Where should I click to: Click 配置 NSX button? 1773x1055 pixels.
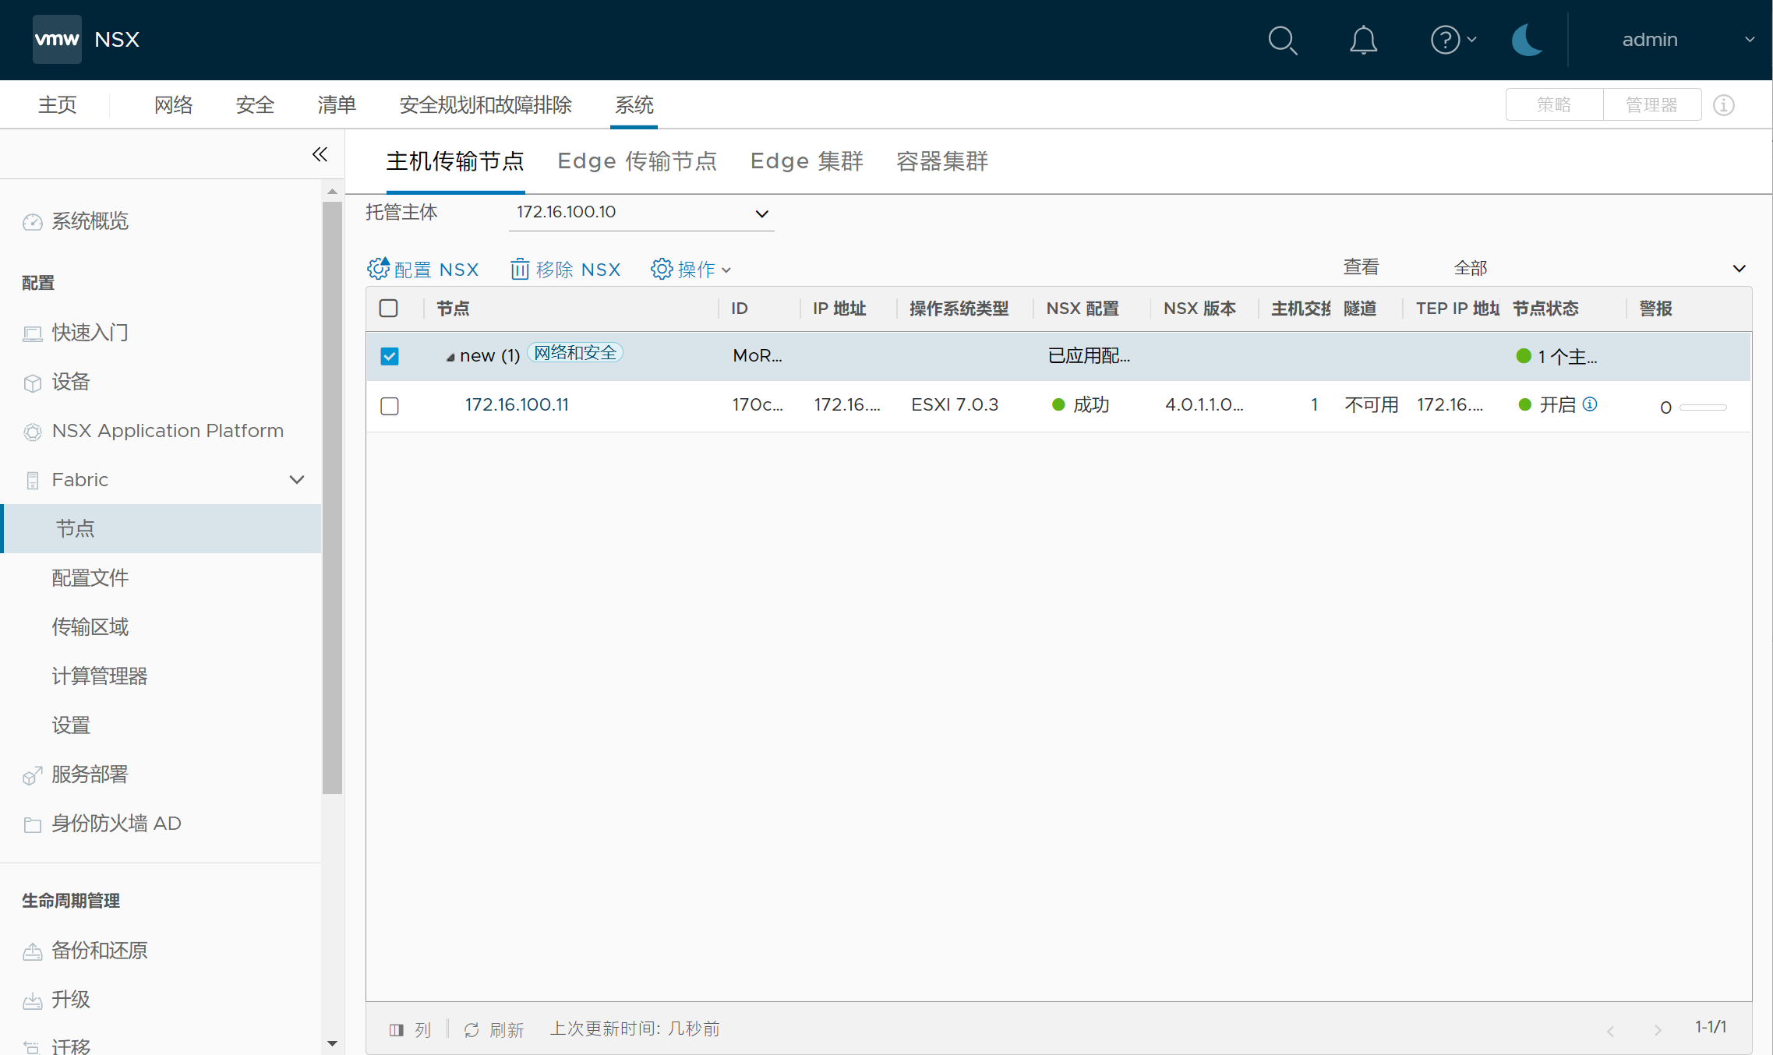[x=423, y=270]
